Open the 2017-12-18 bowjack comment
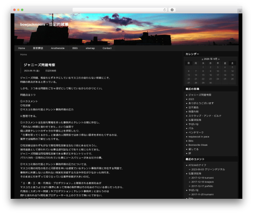 point(202,182)
